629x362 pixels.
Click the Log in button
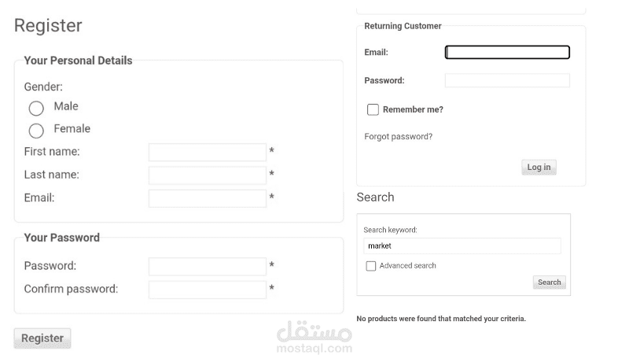(539, 167)
